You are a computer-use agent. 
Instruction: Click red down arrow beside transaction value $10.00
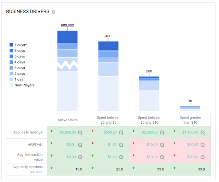133,155
